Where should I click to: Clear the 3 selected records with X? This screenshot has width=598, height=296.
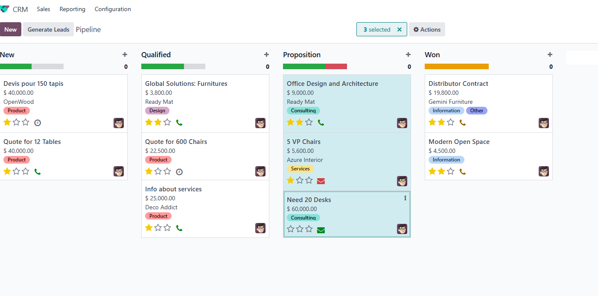[x=400, y=29]
